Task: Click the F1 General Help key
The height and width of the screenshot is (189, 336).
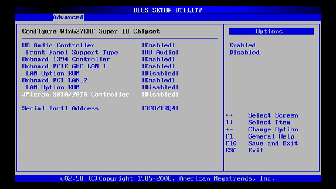Action: click(x=229, y=136)
